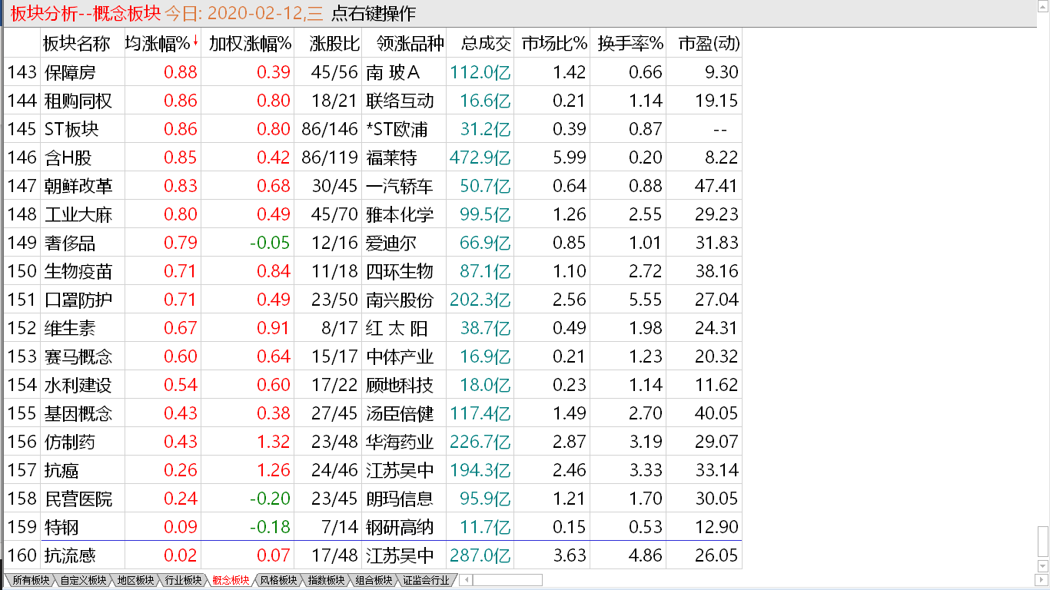Viewport: 1050px width, 590px height.
Task: Select the 抗流感 sector row
Action: (x=373, y=555)
